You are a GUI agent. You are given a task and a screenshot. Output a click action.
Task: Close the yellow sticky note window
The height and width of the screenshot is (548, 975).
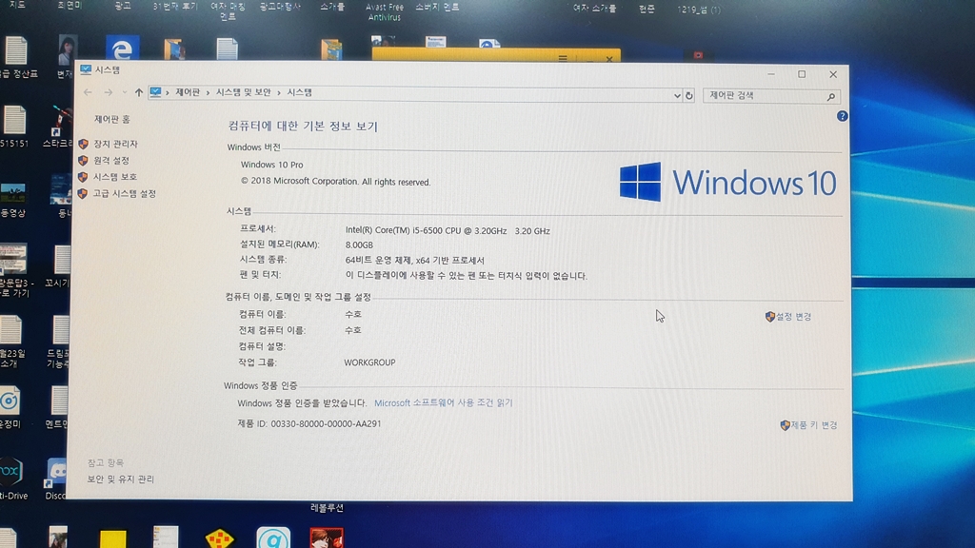tap(609, 59)
